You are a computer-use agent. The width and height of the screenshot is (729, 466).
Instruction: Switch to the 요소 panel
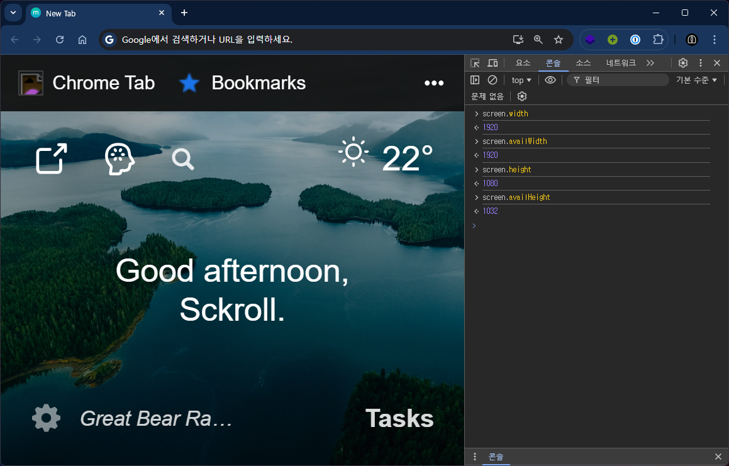tap(523, 63)
